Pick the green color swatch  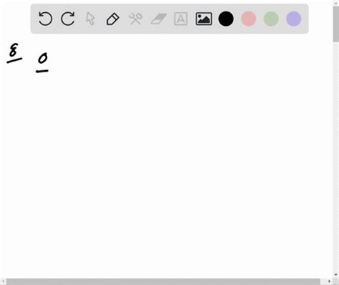tap(271, 19)
